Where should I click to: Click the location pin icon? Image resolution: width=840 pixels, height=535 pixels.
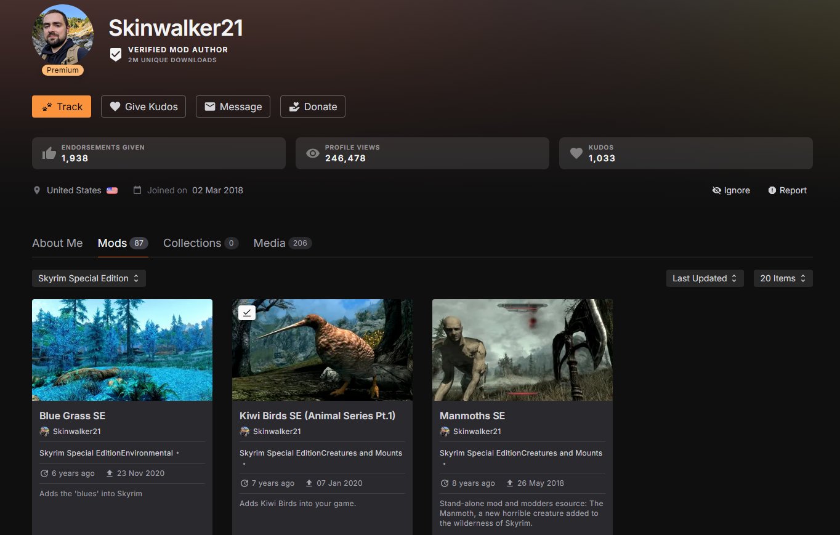pos(37,190)
